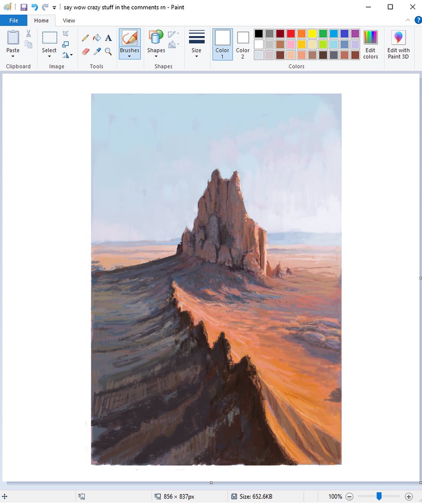Click the Save icon in title bar
The image size is (422, 503).
[24, 7]
